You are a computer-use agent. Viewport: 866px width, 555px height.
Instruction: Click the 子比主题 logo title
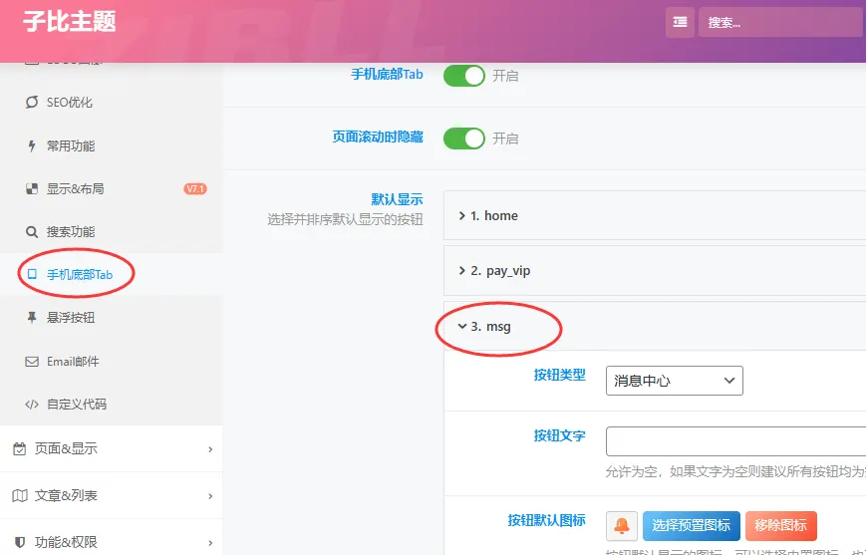coord(70,22)
